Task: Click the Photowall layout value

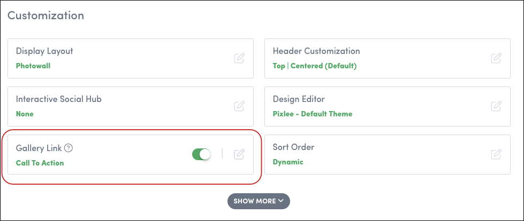Action: [x=33, y=66]
